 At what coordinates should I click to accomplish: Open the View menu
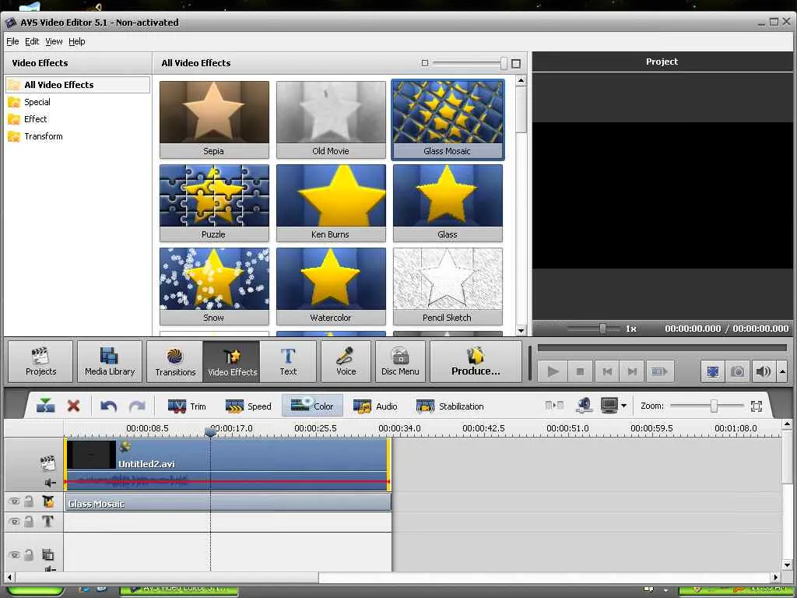coord(54,41)
